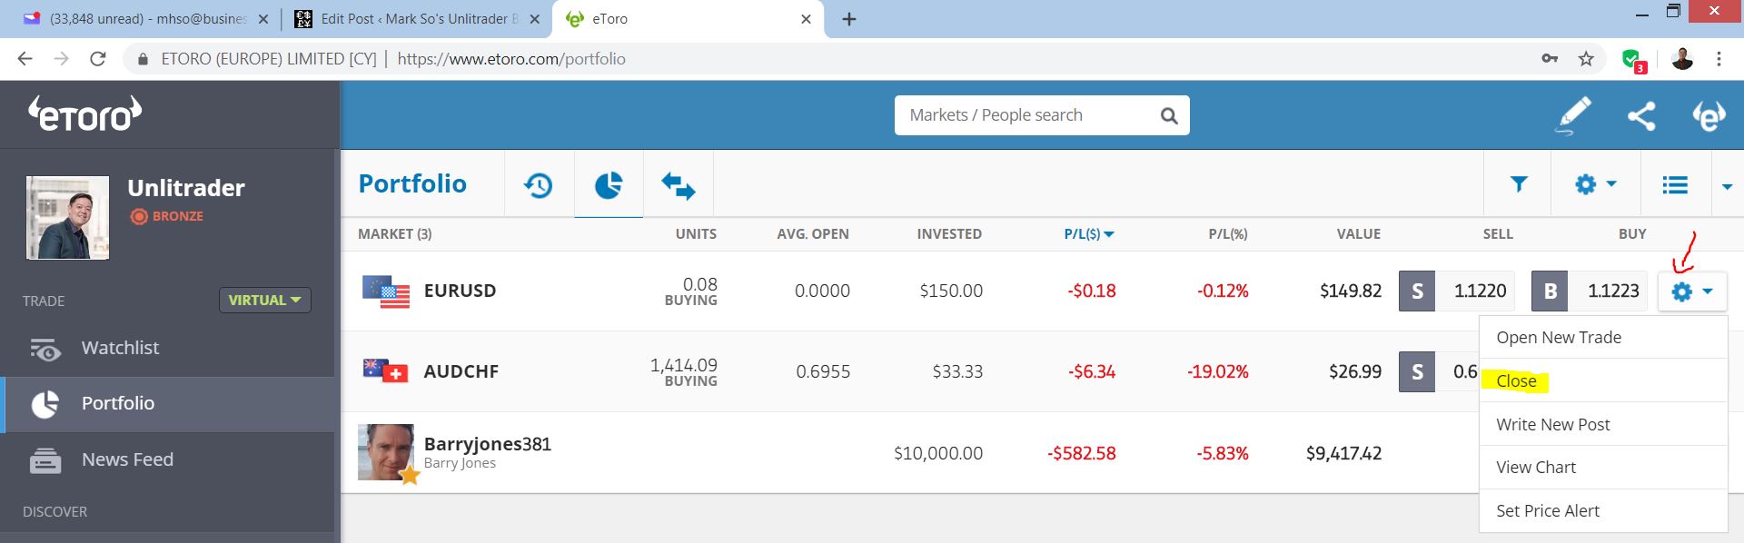
Task: Open the EURUSD row gear dropdown
Action: (1692, 291)
